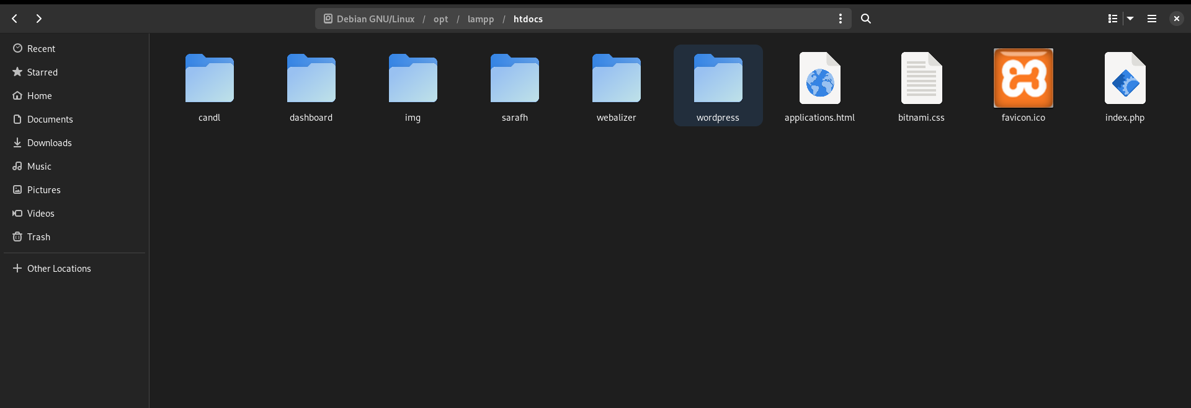
Task: Open Pictures in the sidebar
Action: [74, 189]
